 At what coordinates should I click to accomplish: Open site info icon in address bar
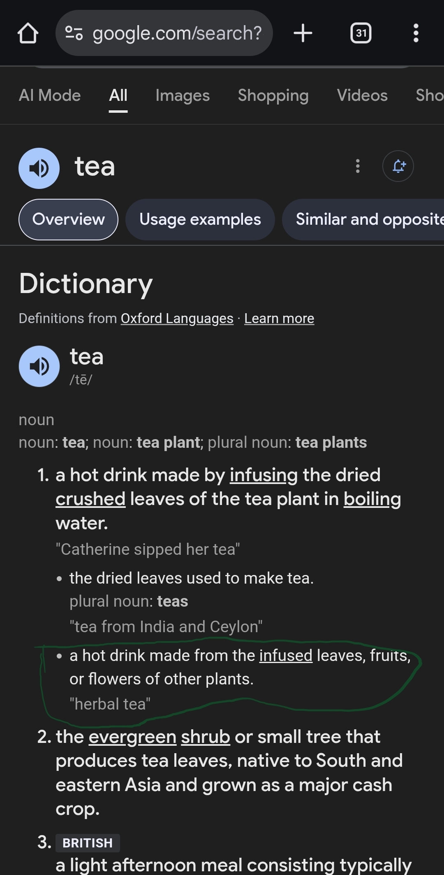(74, 33)
